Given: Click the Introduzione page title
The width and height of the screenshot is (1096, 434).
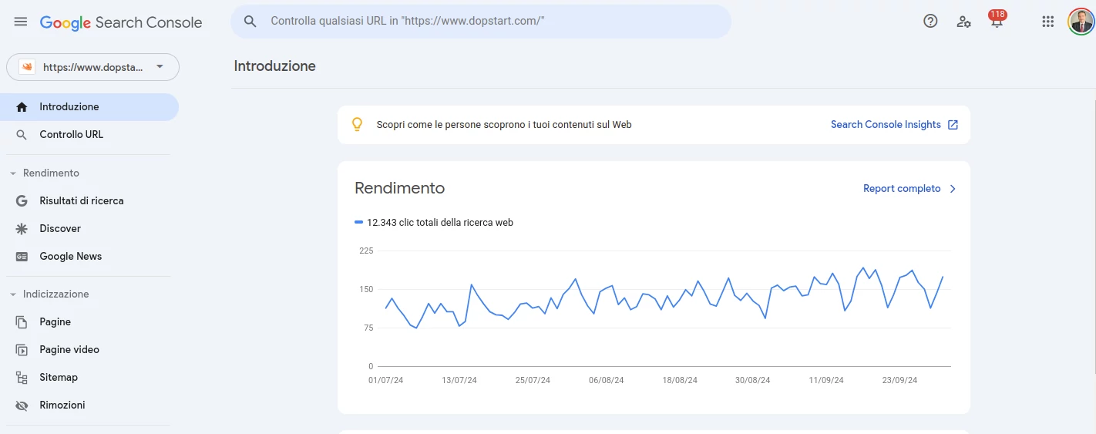Looking at the screenshot, I should 275,66.
